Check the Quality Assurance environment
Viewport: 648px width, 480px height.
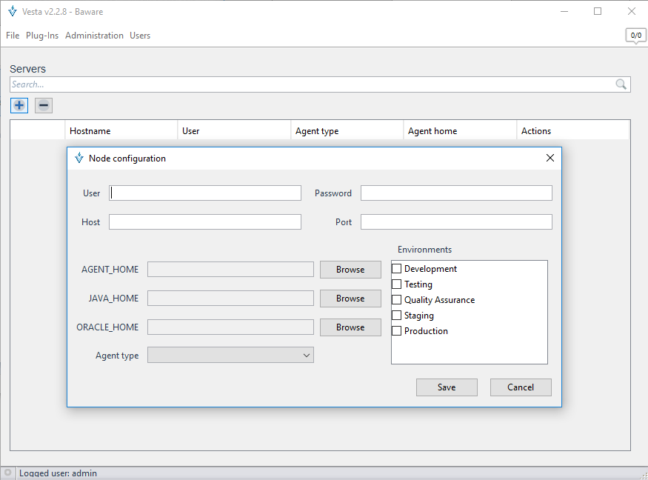(x=397, y=300)
